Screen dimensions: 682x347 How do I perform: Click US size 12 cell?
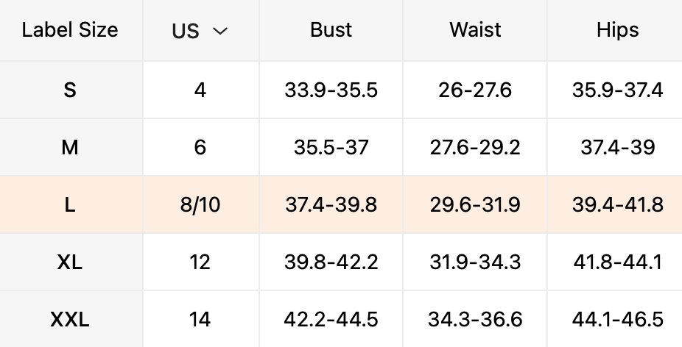(x=200, y=262)
